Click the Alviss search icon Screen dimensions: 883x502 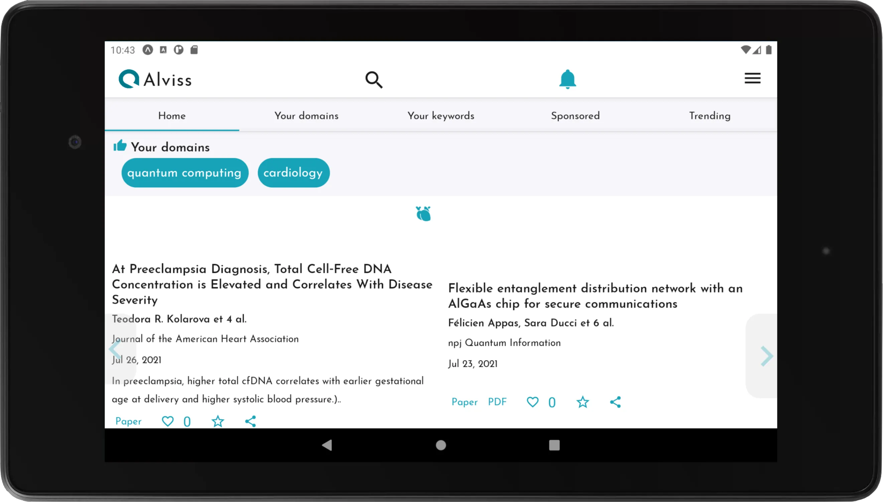point(374,79)
